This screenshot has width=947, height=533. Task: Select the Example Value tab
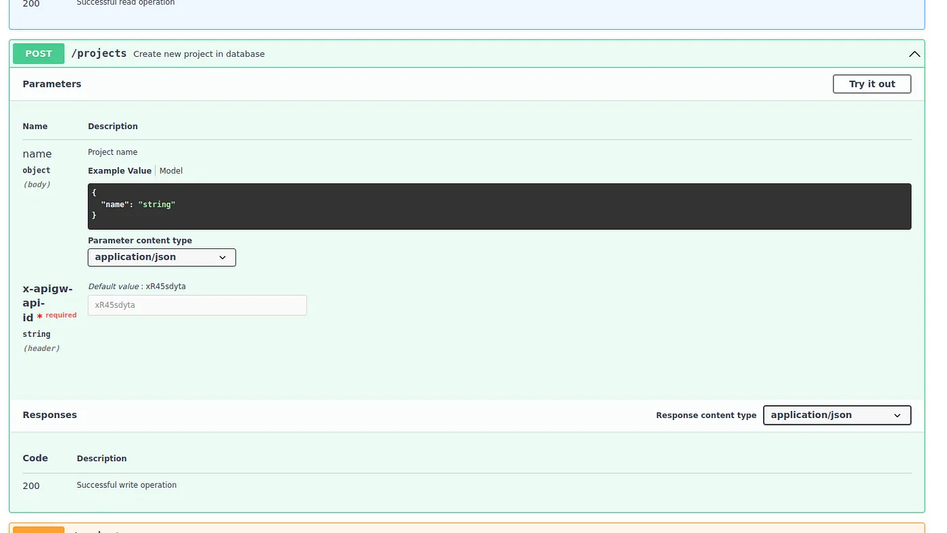pyautogui.click(x=120, y=171)
